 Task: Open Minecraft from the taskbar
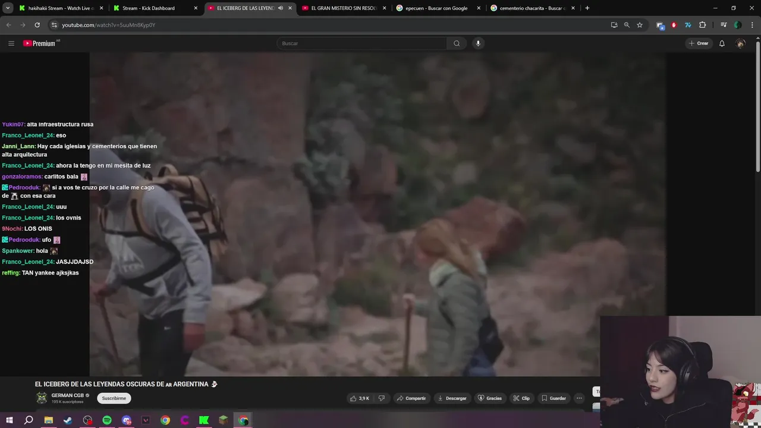223,420
